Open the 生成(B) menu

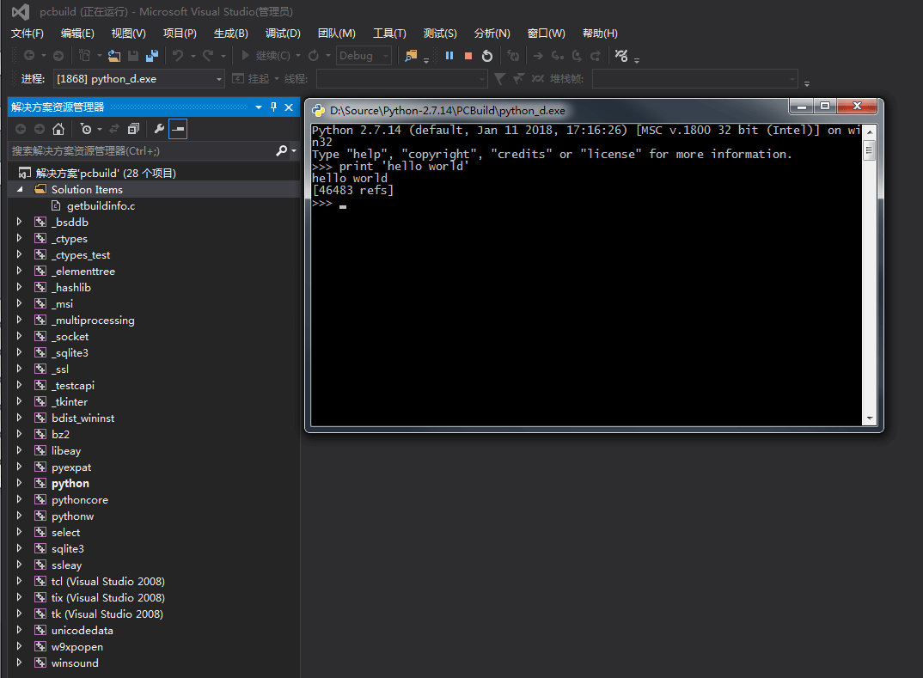point(230,34)
